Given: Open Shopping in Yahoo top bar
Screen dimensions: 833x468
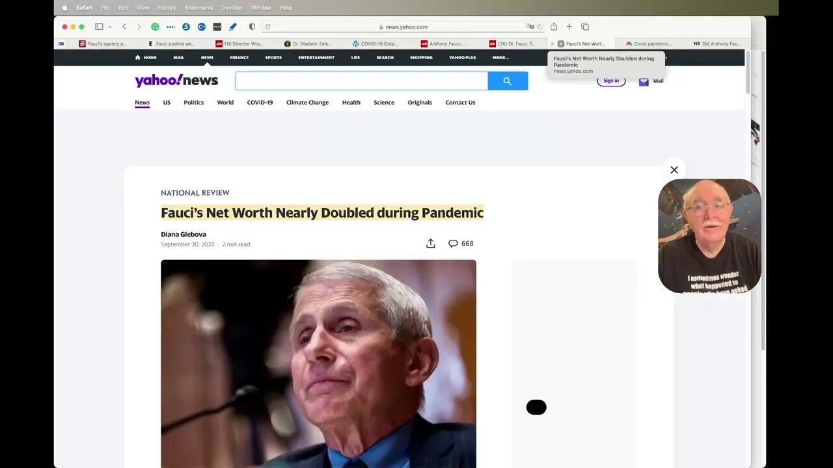Looking at the screenshot, I should (x=421, y=57).
